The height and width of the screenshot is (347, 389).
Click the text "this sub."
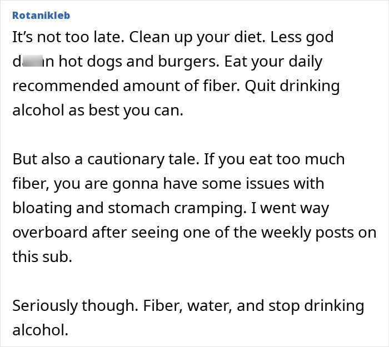(x=42, y=257)
